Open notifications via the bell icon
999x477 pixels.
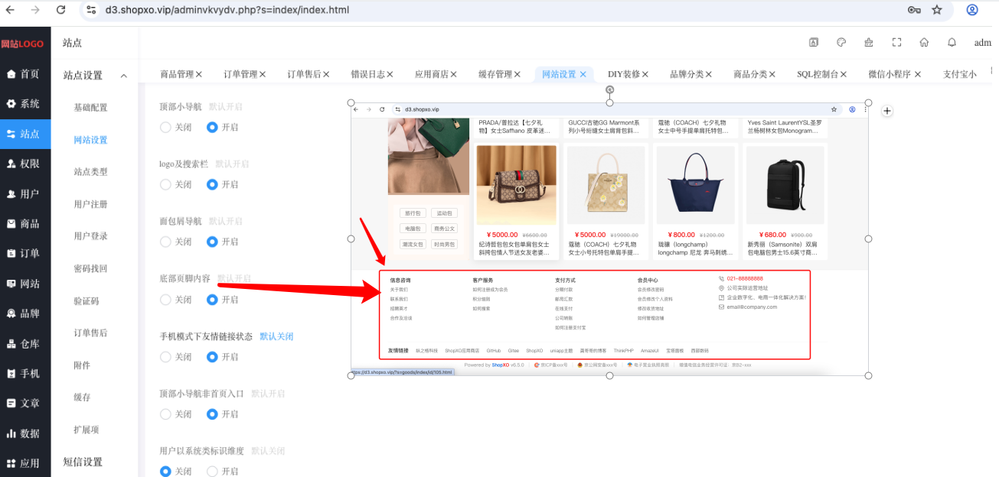click(x=952, y=43)
